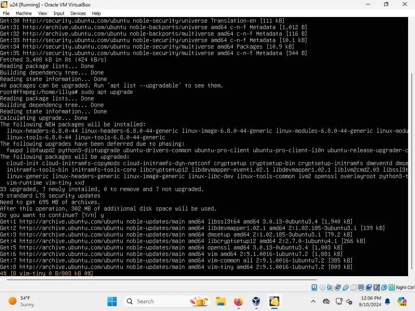Open Copilot preview icon in taskbar

(x=402, y=301)
